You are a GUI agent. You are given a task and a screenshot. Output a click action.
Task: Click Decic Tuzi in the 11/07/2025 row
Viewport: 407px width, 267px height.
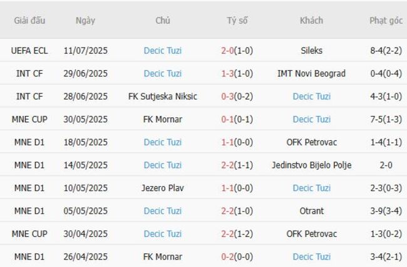pyautogui.click(x=163, y=50)
